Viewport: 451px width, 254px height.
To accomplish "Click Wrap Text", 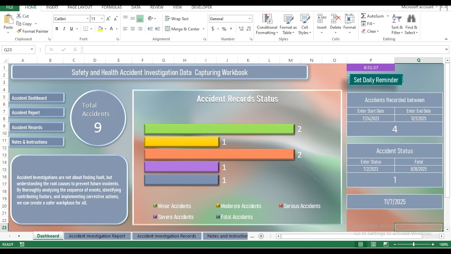I will (177, 19).
